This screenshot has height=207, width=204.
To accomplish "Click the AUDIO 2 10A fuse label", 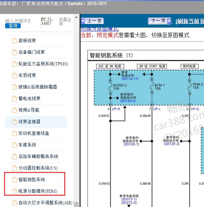I will click(120, 87).
